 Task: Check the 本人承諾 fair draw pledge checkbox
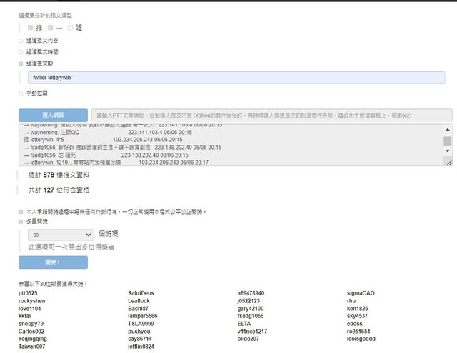[21, 212]
